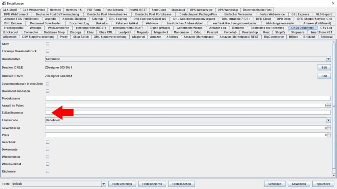Click Profil löschen button

pyautogui.click(x=182, y=184)
